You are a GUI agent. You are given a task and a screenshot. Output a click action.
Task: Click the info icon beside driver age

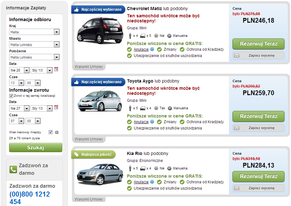pyautogui.click(x=57, y=132)
